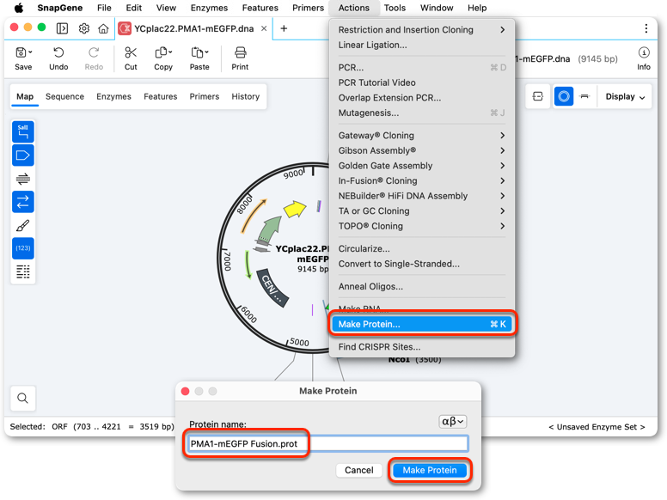667x500 pixels.
Task: Choose Make Protein... menu item
Action: pos(421,325)
